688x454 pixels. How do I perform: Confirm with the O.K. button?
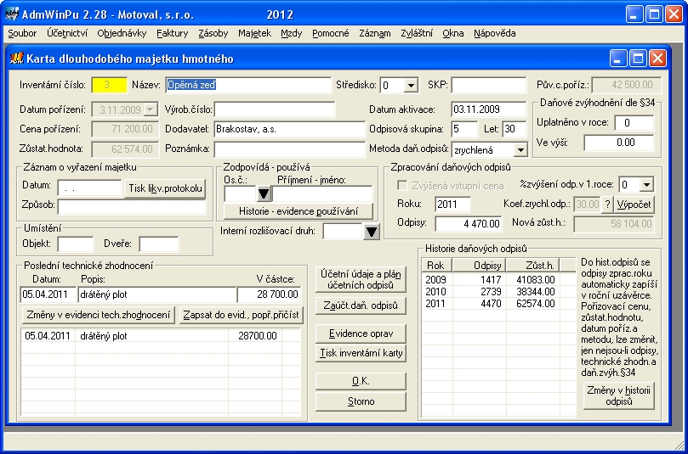click(361, 381)
